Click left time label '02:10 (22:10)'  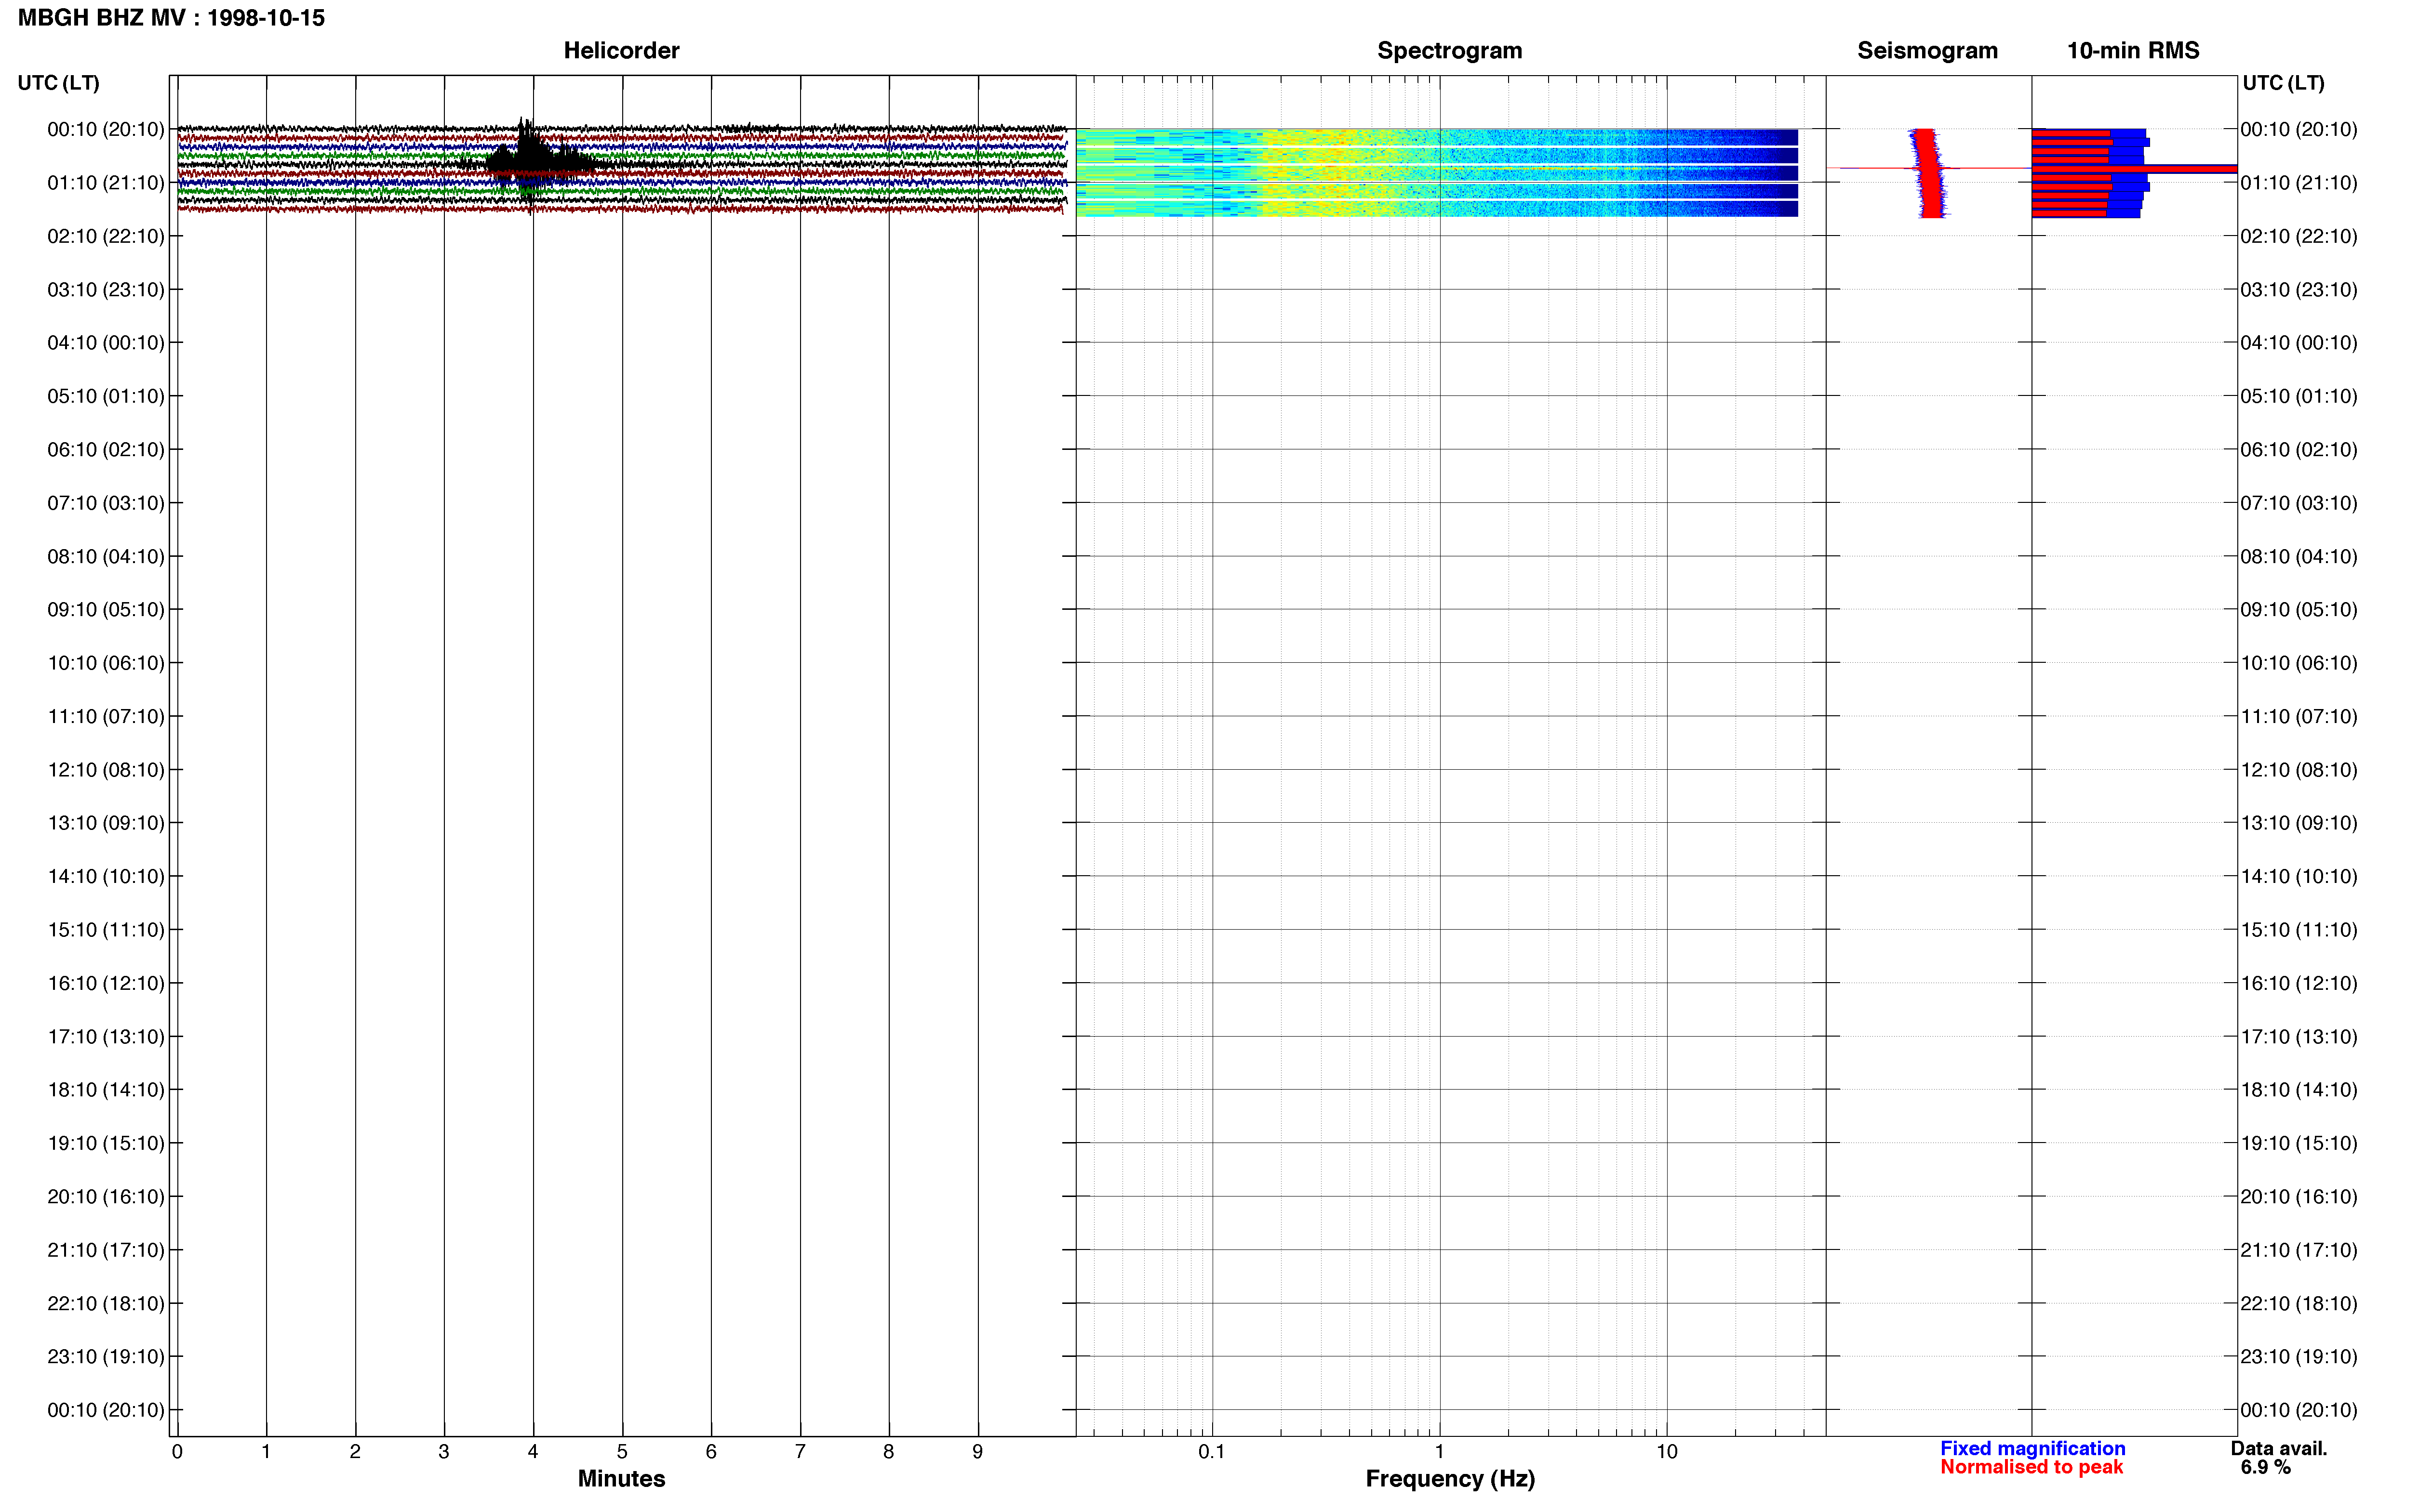[x=106, y=236]
